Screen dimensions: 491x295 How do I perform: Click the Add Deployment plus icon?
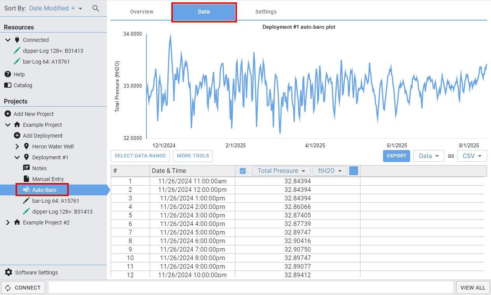[17, 136]
